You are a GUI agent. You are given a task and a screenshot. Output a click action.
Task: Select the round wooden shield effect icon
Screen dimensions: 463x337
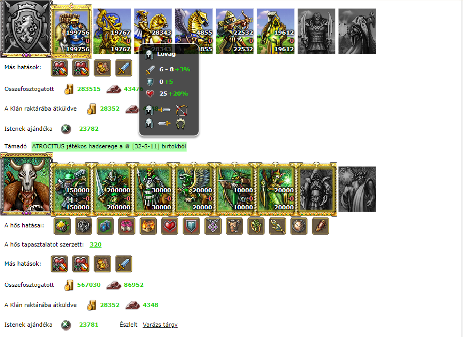(x=299, y=226)
